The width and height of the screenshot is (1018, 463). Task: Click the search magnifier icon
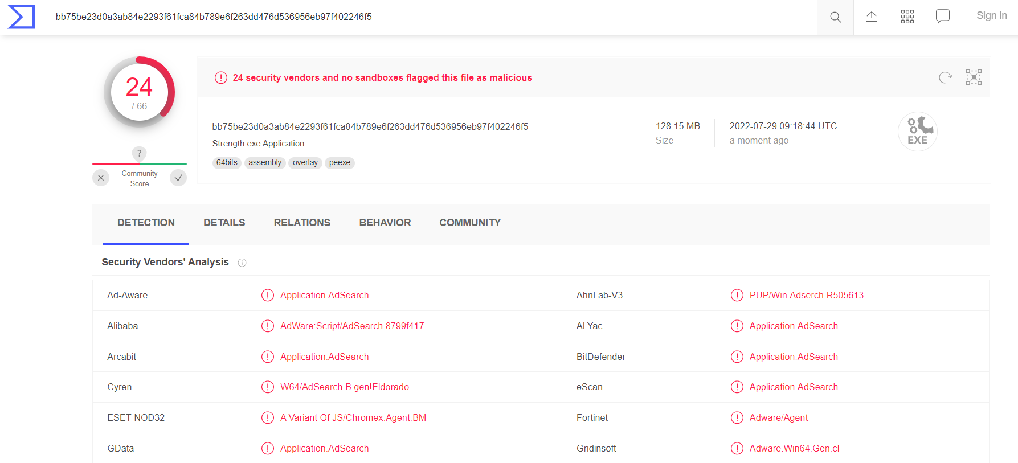pyautogui.click(x=835, y=17)
